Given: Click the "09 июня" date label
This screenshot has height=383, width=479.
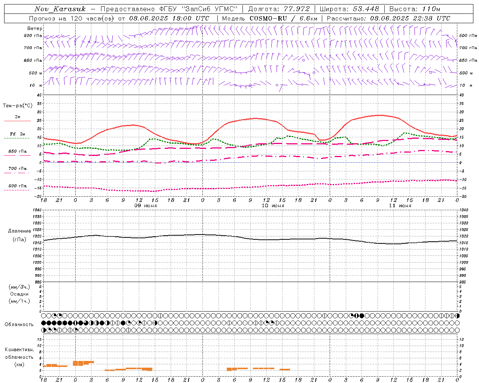Looking at the screenshot, I should pos(146,206).
